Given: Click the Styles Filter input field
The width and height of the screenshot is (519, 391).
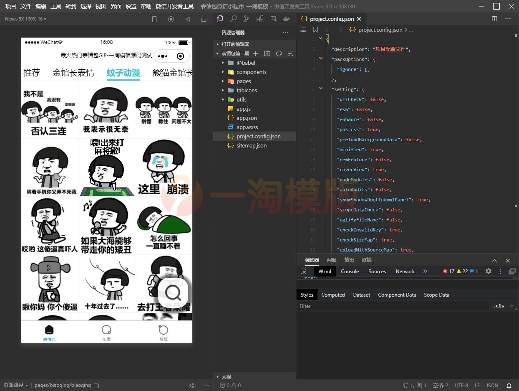Looking at the screenshot, I should [392, 306].
